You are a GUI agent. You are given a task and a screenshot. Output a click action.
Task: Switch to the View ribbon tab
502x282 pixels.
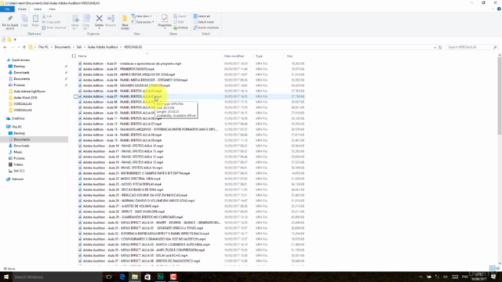(x=52, y=9)
